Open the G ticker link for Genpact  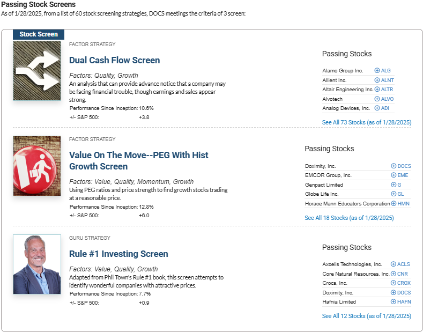pyautogui.click(x=399, y=185)
